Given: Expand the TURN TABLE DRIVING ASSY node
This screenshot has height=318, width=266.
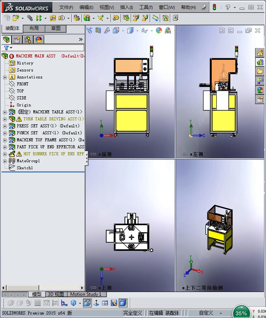Looking at the screenshot, I should coord(5,119).
